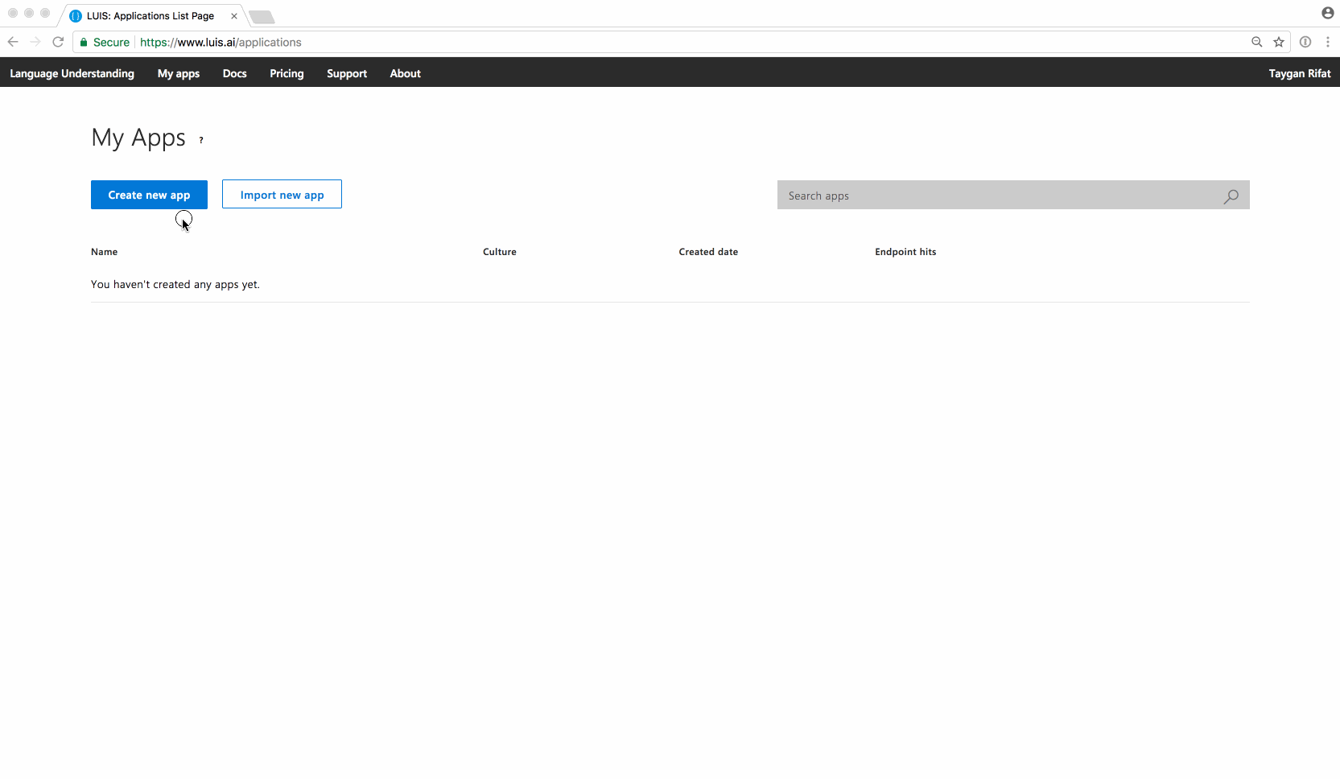
Task: Click the browser back arrow
Action: tap(13, 42)
